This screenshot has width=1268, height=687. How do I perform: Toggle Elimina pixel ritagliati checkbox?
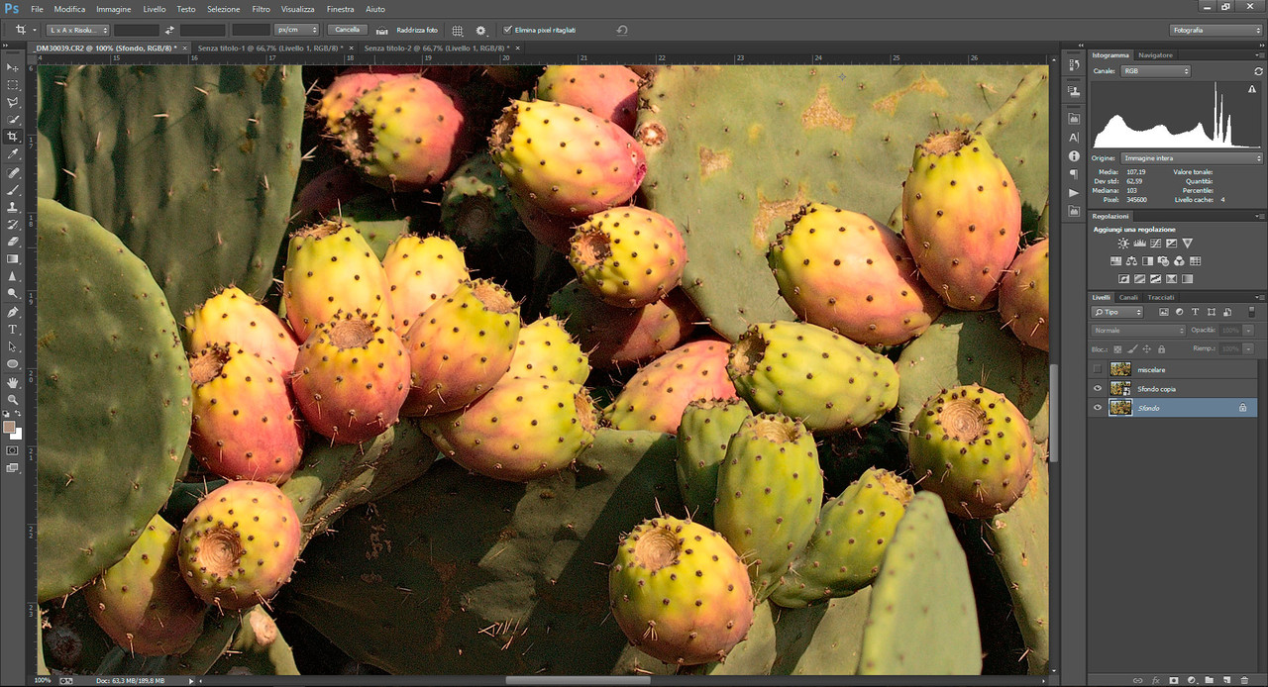[508, 30]
